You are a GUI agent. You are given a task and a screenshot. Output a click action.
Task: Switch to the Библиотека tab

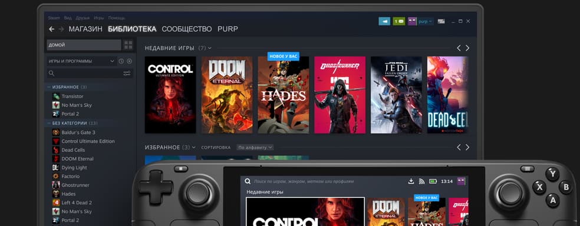pyautogui.click(x=132, y=29)
